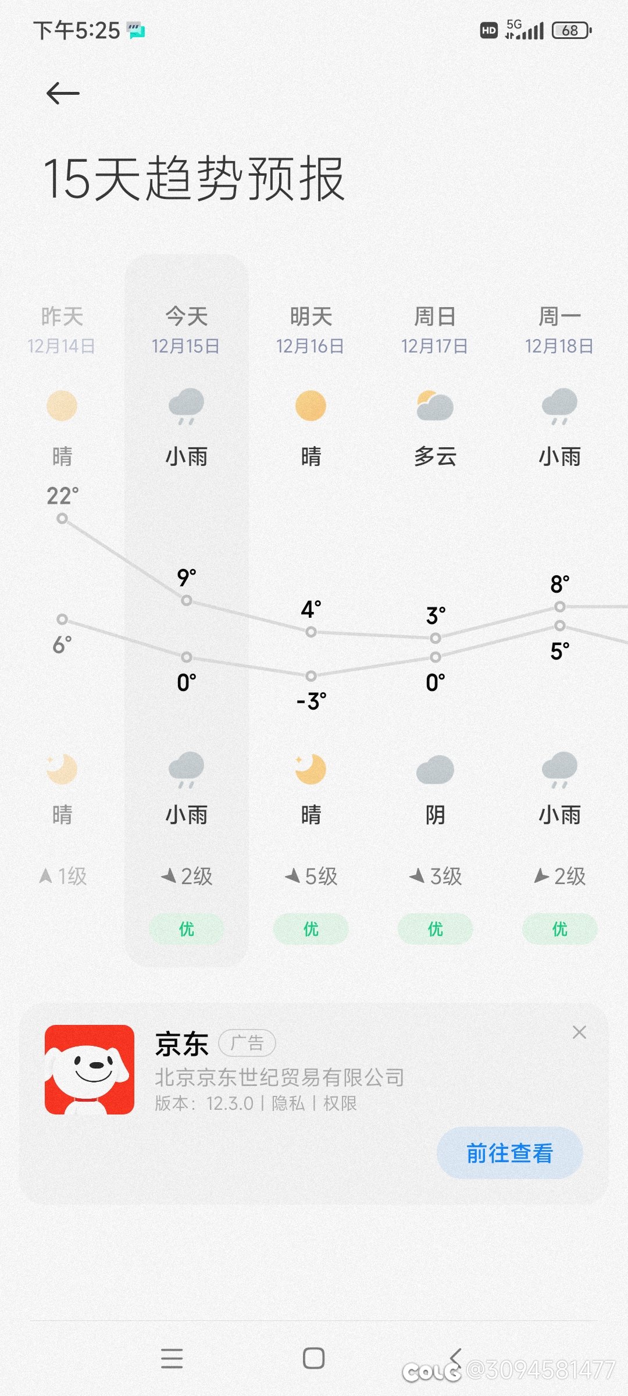This screenshot has width=628, height=1396.
Task: Tap Sunday's partly cloudy weather icon
Action: (x=435, y=405)
